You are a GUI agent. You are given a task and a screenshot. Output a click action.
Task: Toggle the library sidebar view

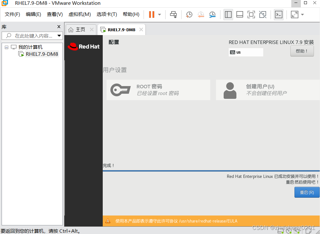pyautogui.click(x=228, y=14)
